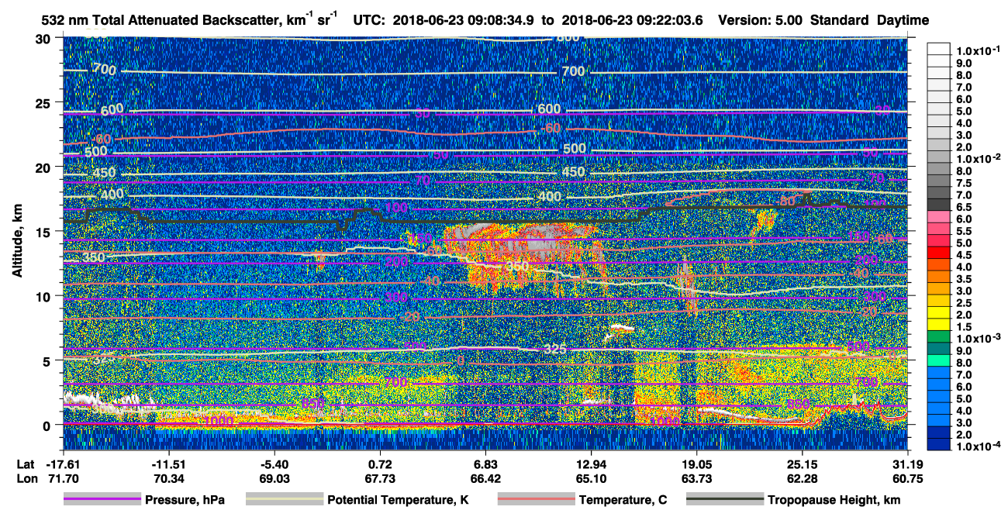
Task: Click the darkest blue swatch beside 1.0x10-4
Action: pos(940,445)
